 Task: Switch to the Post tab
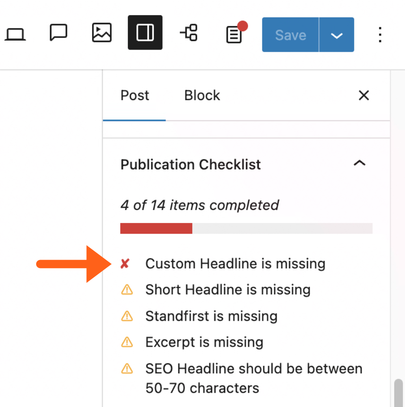(135, 96)
